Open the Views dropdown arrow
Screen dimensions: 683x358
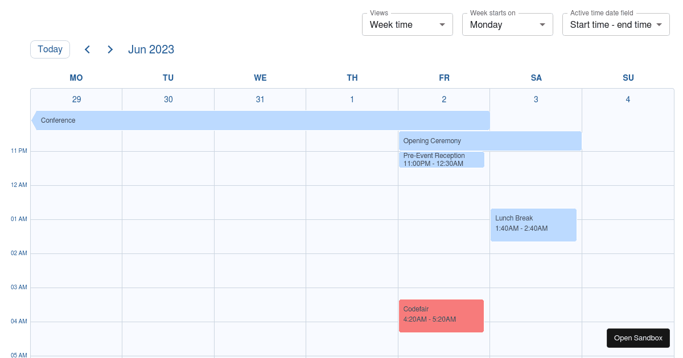[442, 24]
